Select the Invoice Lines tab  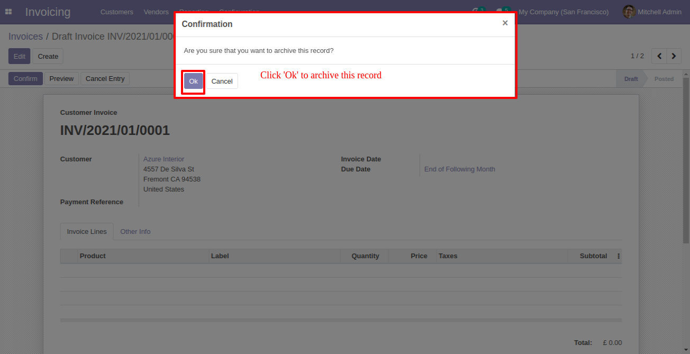pos(87,232)
